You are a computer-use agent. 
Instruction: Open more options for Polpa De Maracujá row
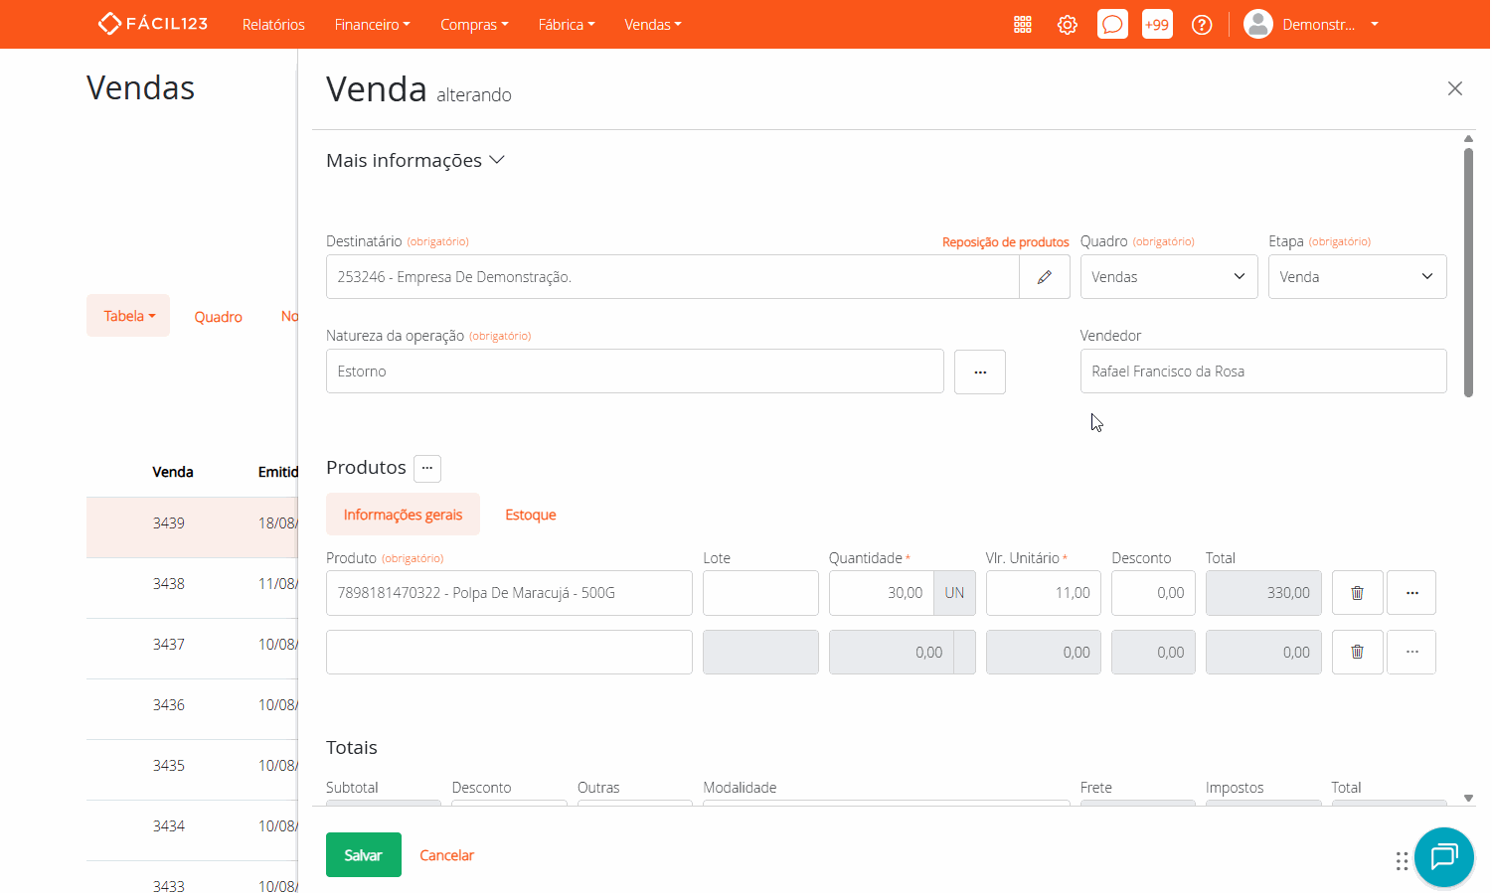(x=1411, y=593)
